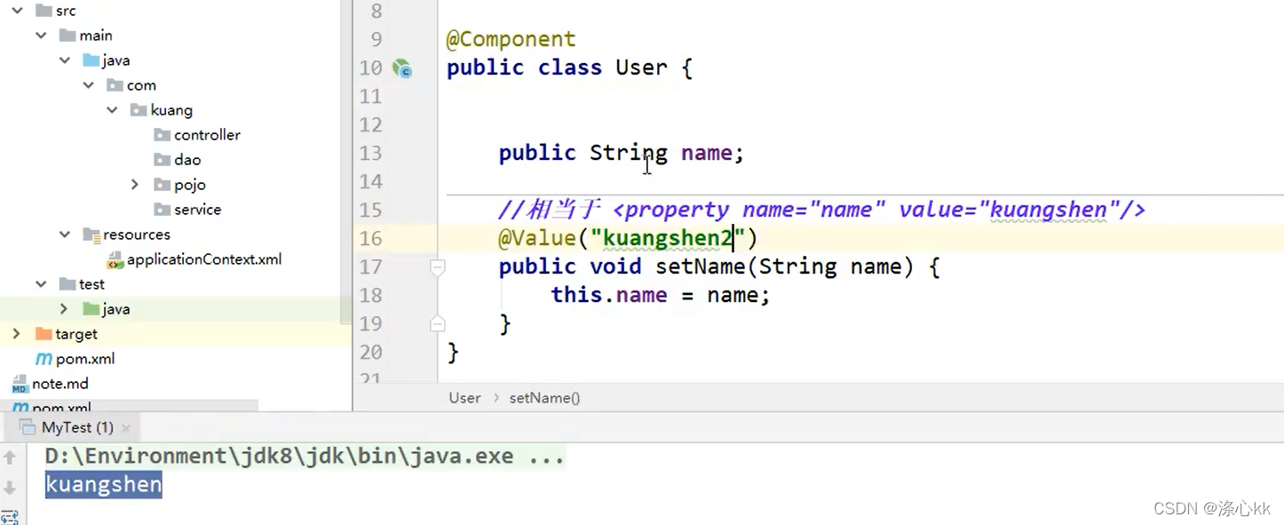The image size is (1284, 525).
Task: Click the markdown icon beside note.md
Action: tap(20, 385)
